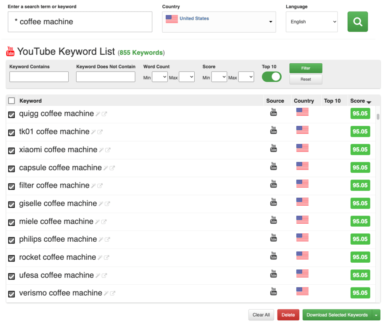Click YouTube logo beside Keyword List heading

(x=10, y=51)
